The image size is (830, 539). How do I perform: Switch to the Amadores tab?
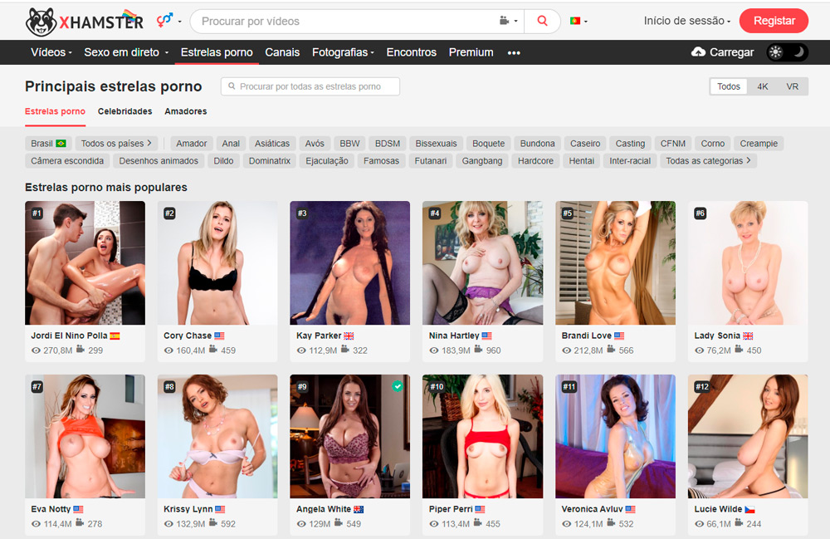pos(186,111)
